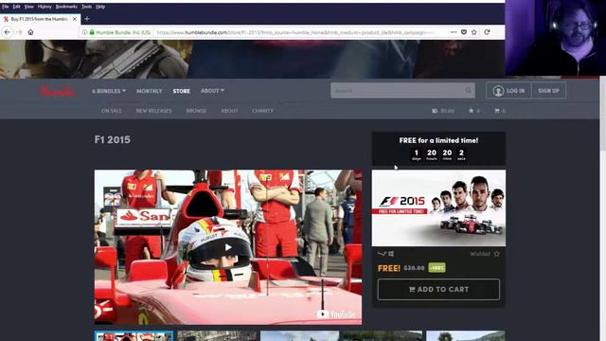Viewport: 606px width, 341px height.
Task: Close the Buy F1 2015 browser tab
Action: point(75,19)
